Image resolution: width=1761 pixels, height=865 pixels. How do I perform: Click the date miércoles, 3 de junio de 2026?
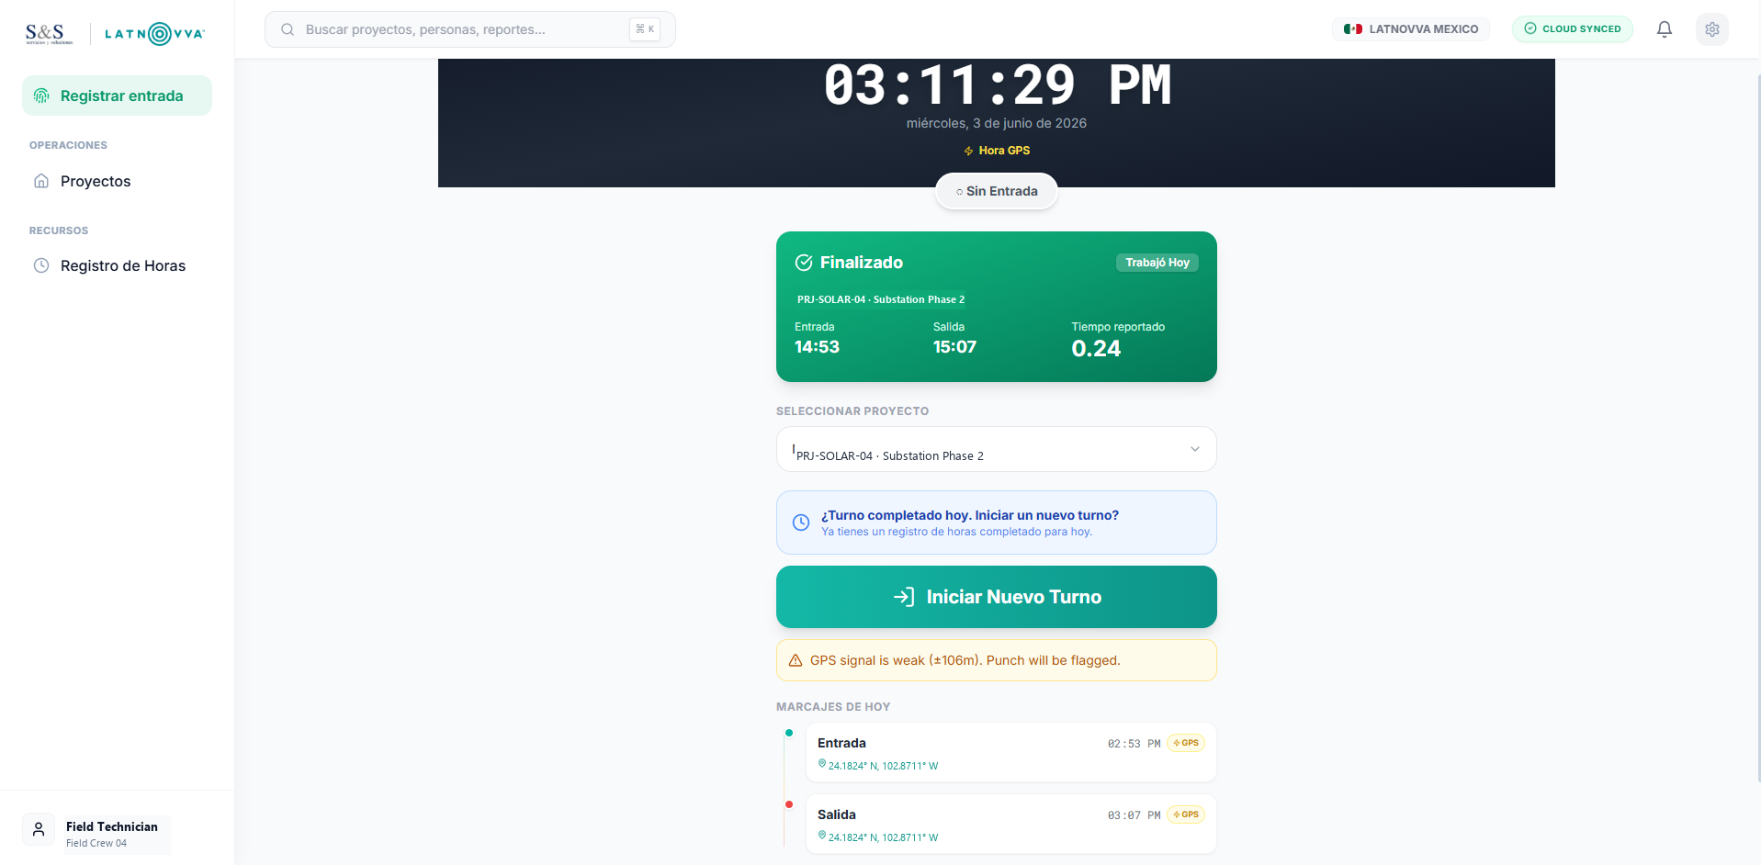[x=997, y=123]
